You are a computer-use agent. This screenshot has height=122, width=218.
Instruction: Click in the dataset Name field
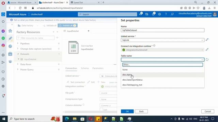point(162,30)
